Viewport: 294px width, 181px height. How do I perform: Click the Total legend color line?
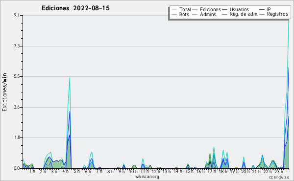point(174,10)
